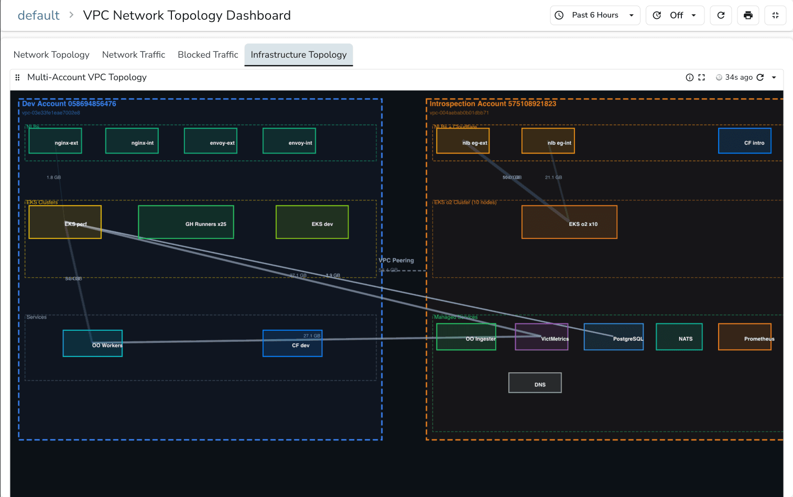Click the EKS perf cluster node
The height and width of the screenshot is (497, 793).
65,222
